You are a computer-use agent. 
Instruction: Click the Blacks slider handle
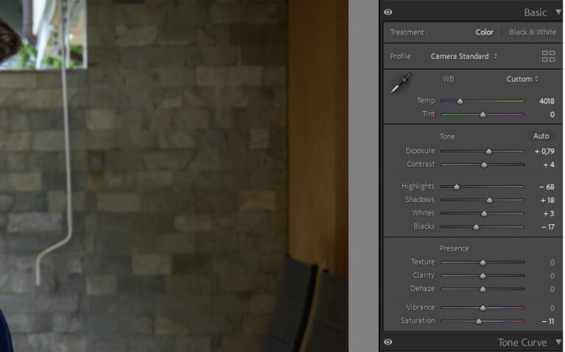[x=476, y=227]
